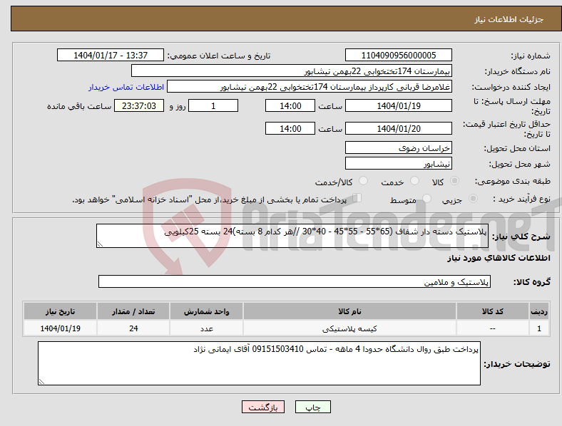Click the تاریخ و ساعت اعلان عمومی label
The image size is (562, 426).
click(219, 56)
